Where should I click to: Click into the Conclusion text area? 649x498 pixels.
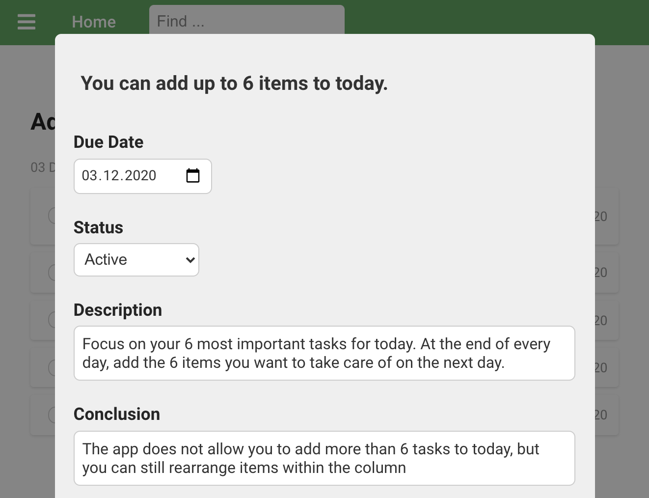(324, 458)
